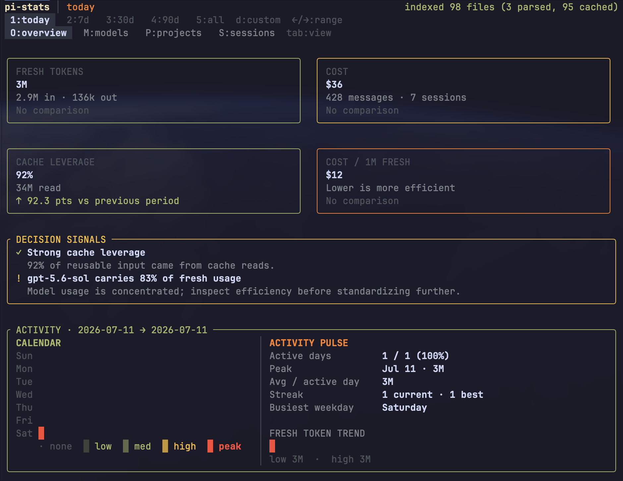Click gpt-5.6-sol carries 83% signal

click(134, 278)
